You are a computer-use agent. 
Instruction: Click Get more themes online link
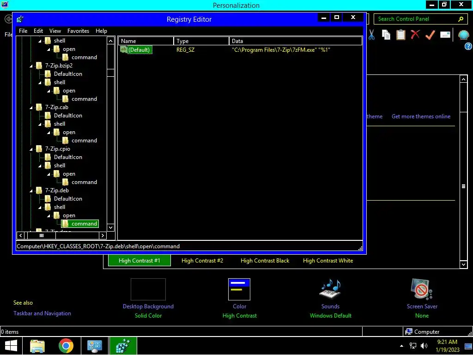coord(421,116)
